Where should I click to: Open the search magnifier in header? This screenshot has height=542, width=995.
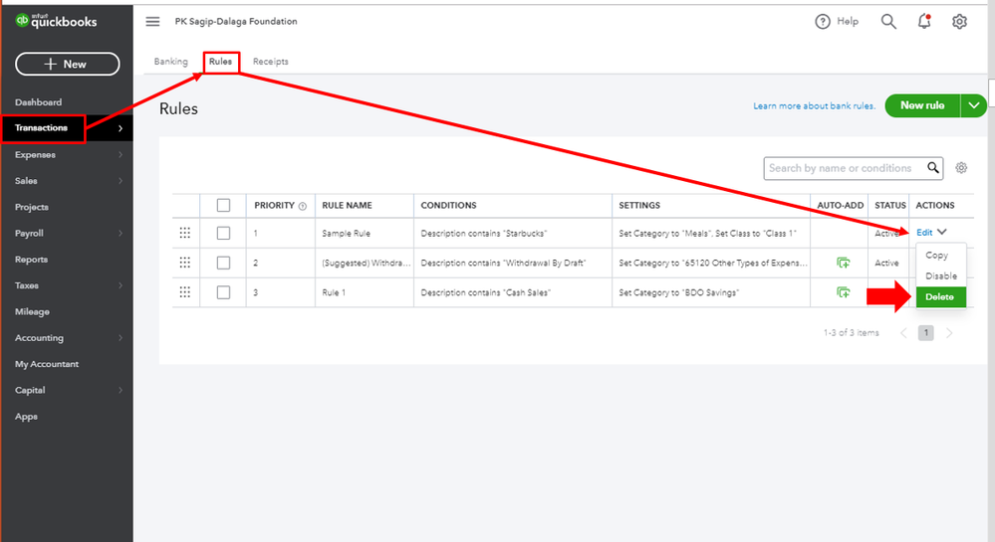tap(888, 22)
